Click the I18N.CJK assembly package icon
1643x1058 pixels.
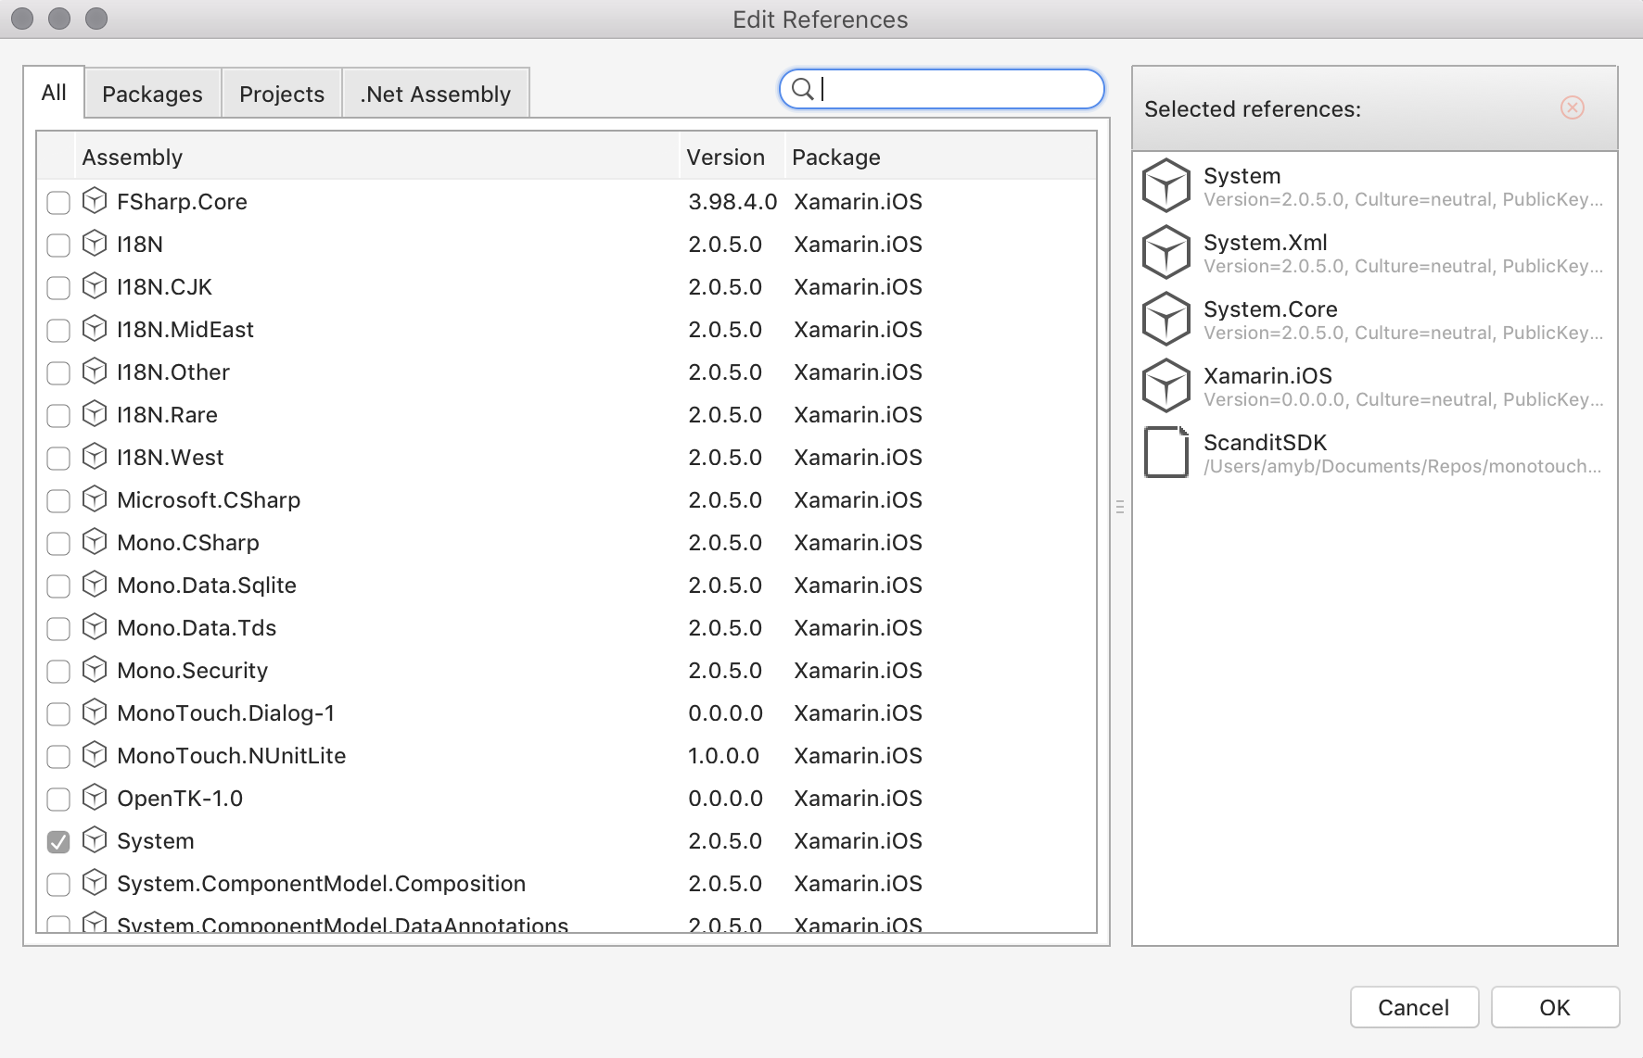[95, 285]
